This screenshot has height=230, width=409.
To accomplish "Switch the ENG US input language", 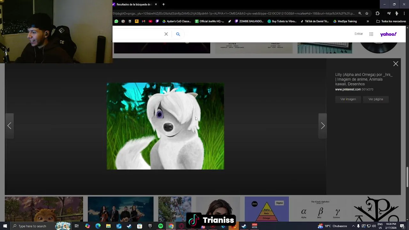I will pyautogui.click(x=380, y=226).
